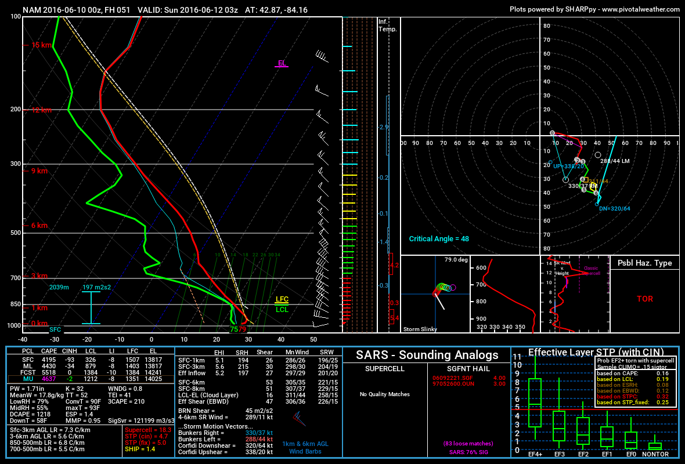The image size is (685, 464).
Task: Click the 197 m2s2 inflow SRH value
Action: tap(96, 287)
